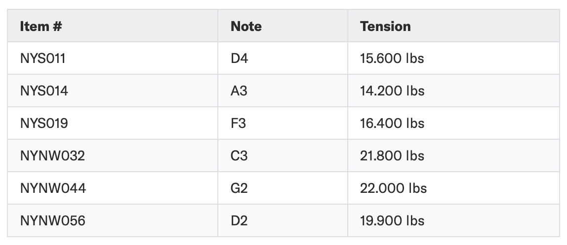The height and width of the screenshot is (245, 567).
Task: Click the 21.800 lbs tension value
Action: pos(392,155)
